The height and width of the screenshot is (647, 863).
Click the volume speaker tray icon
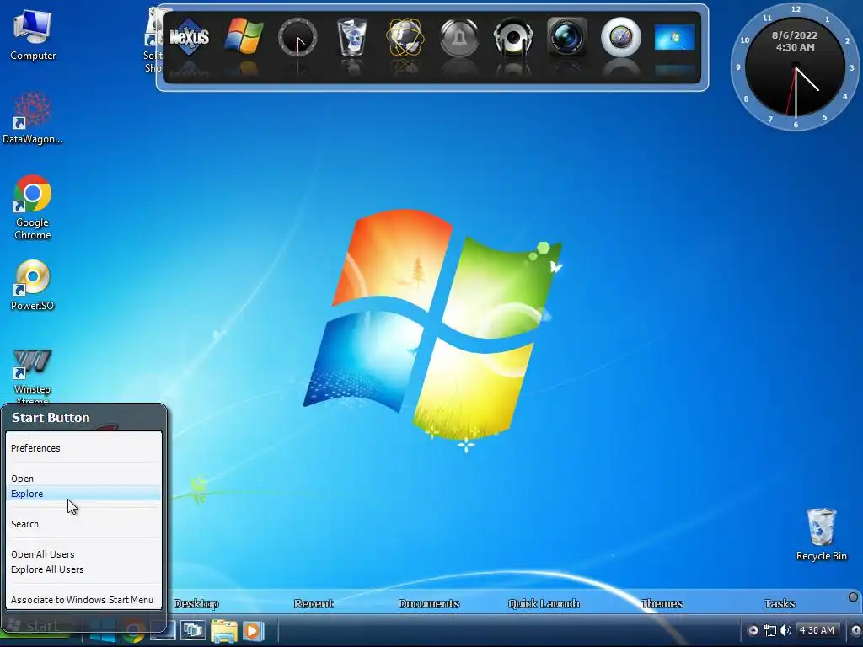click(785, 630)
